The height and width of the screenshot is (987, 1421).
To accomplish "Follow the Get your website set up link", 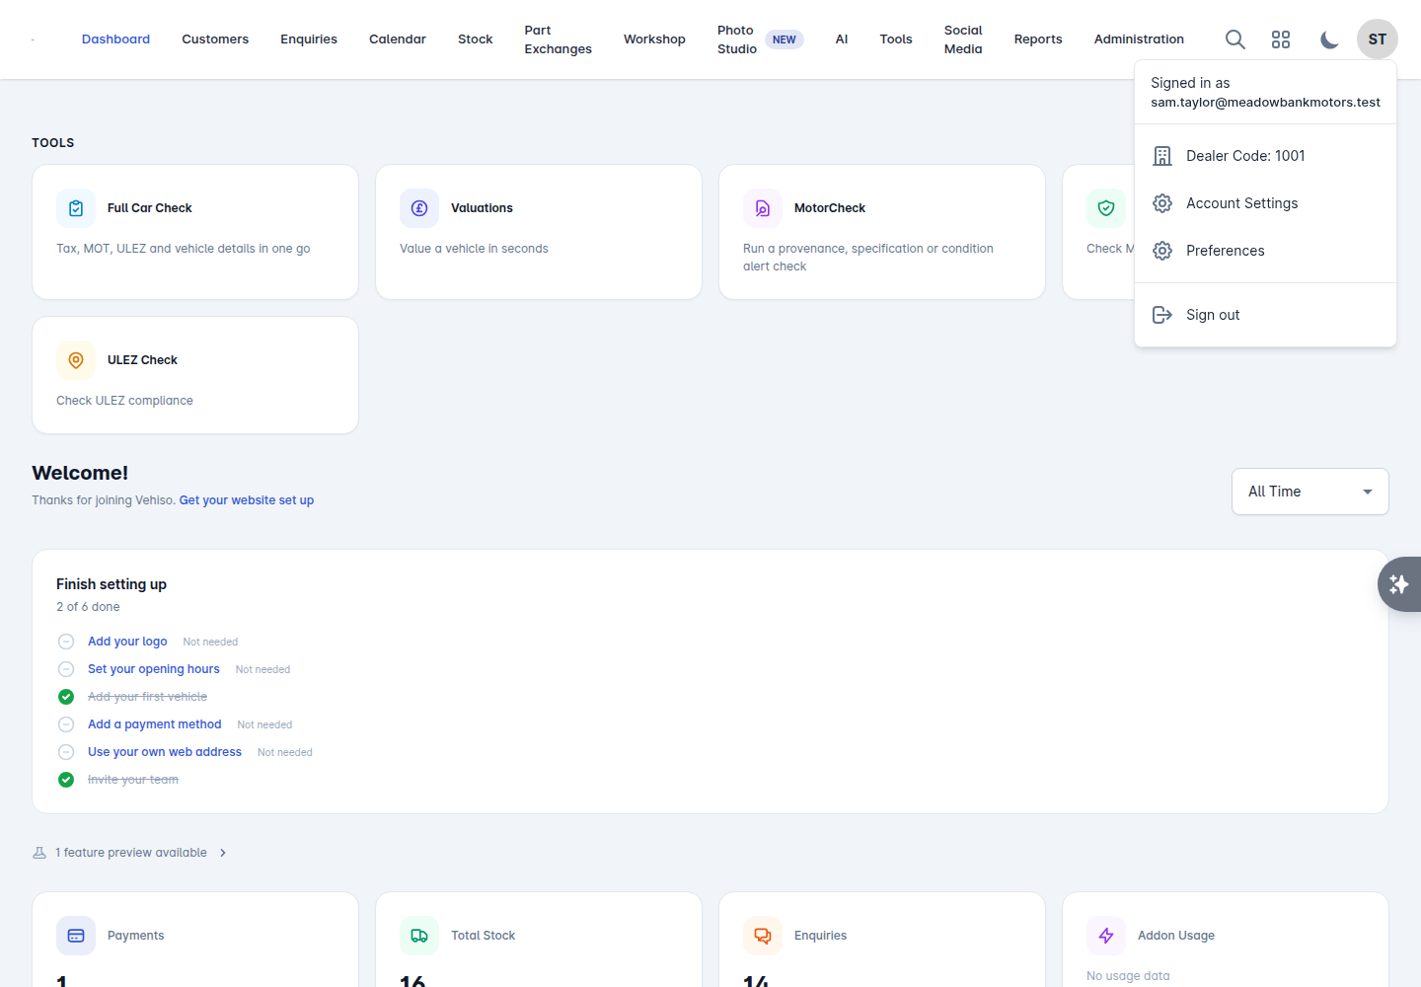I will [x=247, y=500].
